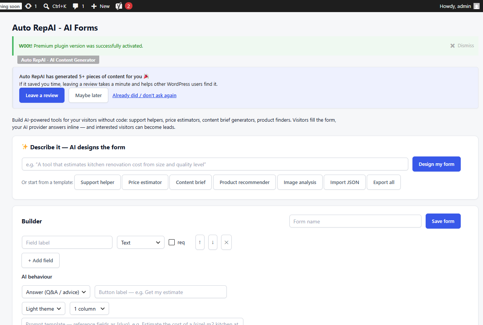The width and height of the screenshot is (483, 325).
Task: Open the updates icon in admin bar
Action: (x=28, y=6)
